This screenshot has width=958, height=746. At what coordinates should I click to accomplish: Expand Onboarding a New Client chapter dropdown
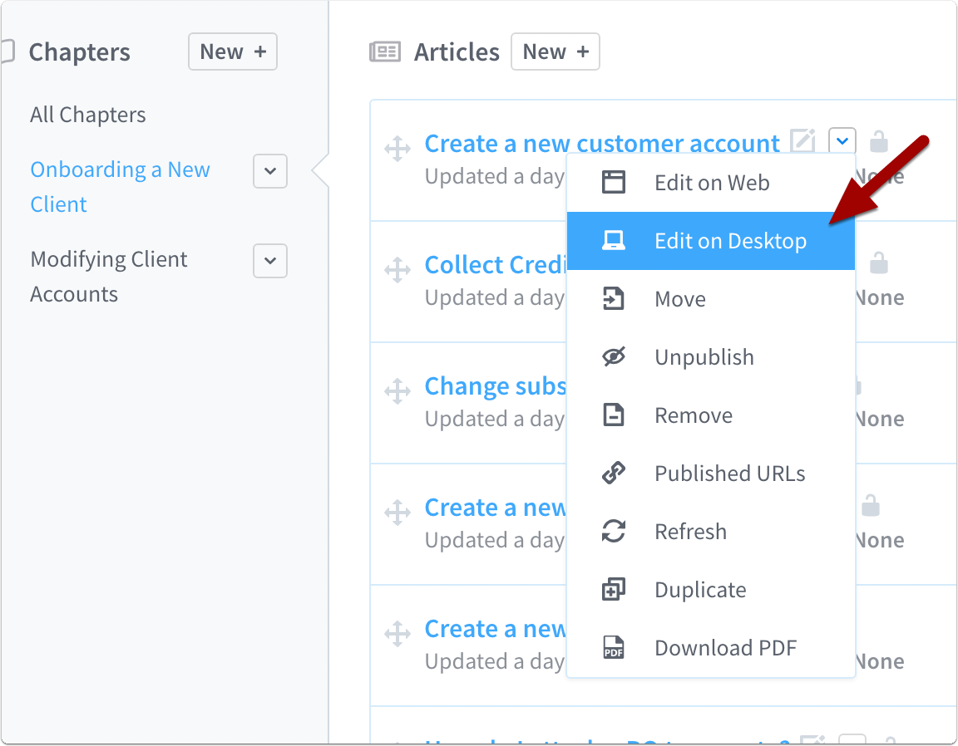click(x=270, y=171)
